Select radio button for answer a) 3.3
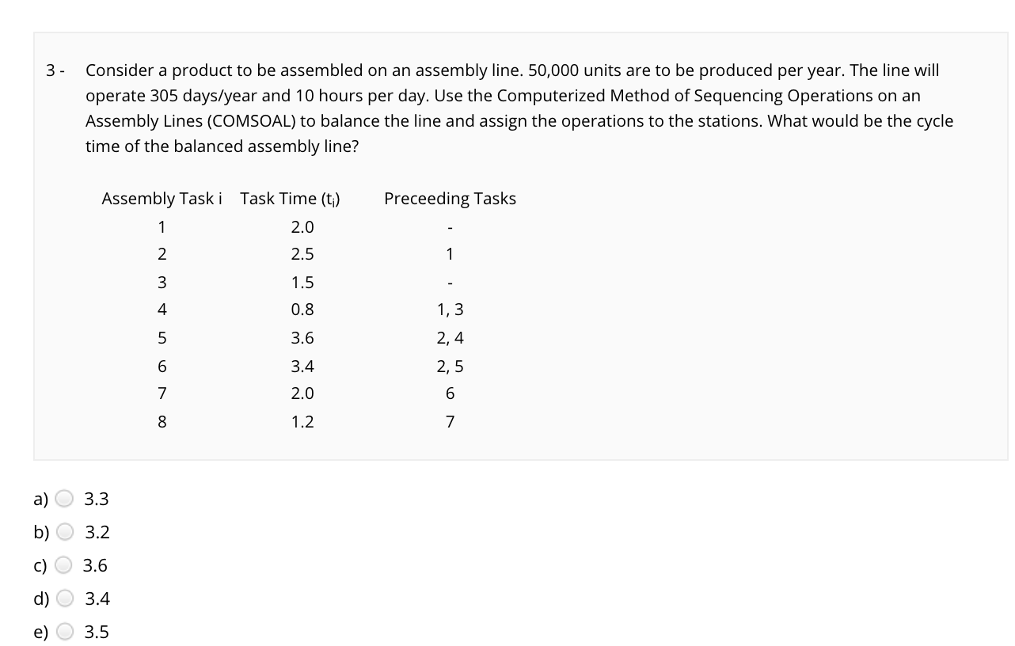 coord(65,498)
